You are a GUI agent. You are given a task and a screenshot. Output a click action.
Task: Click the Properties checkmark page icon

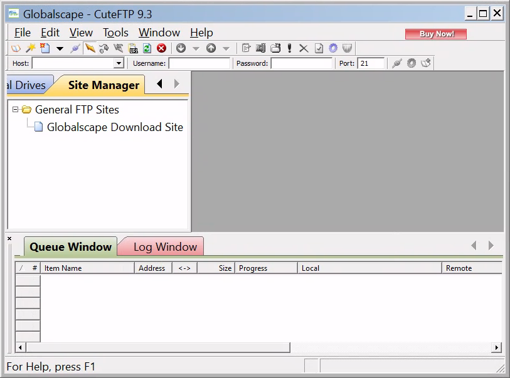319,48
